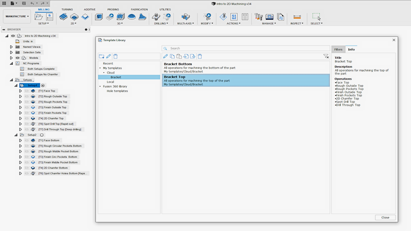Screen dimensions: 411x231
Task: Toggle visibility of the Models folder
Action: pos(18,58)
